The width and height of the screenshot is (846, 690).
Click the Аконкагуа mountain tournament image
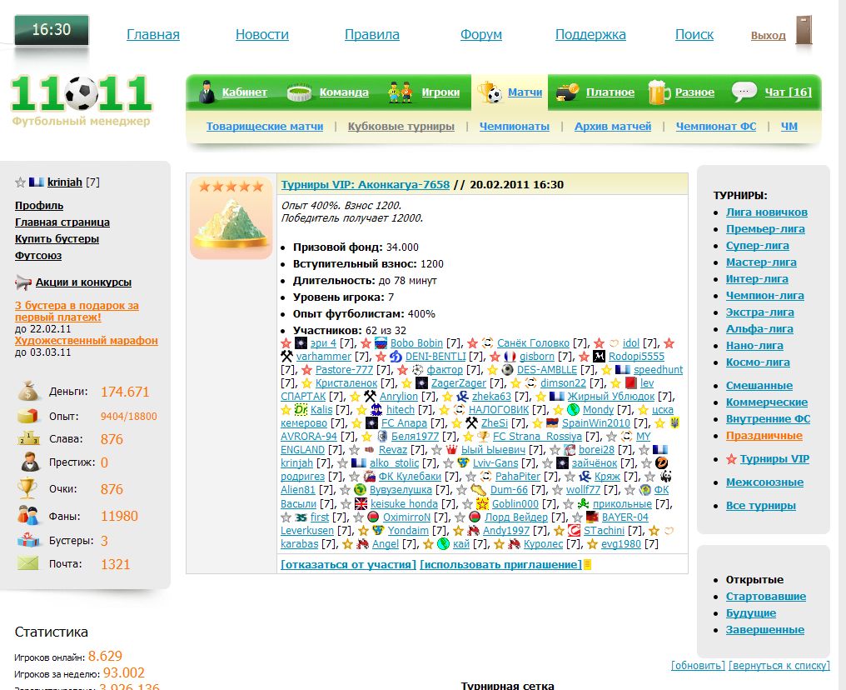[231, 218]
